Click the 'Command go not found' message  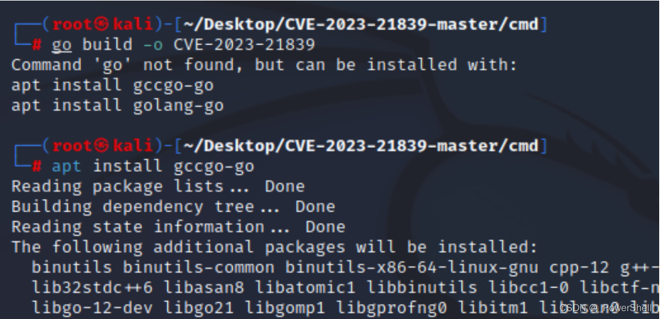pyautogui.click(x=264, y=65)
